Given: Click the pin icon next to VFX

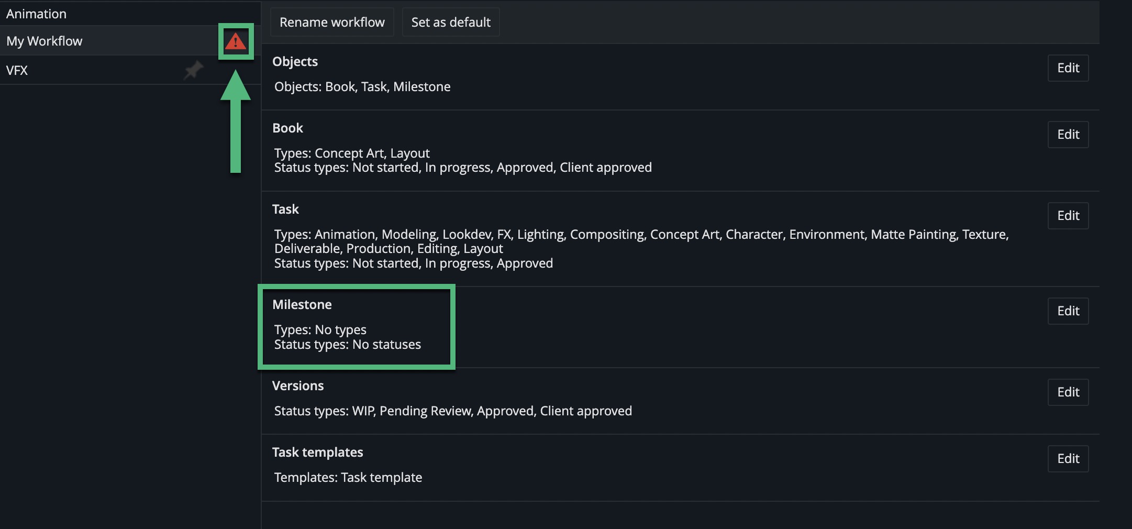Looking at the screenshot, I should point(193,70).
